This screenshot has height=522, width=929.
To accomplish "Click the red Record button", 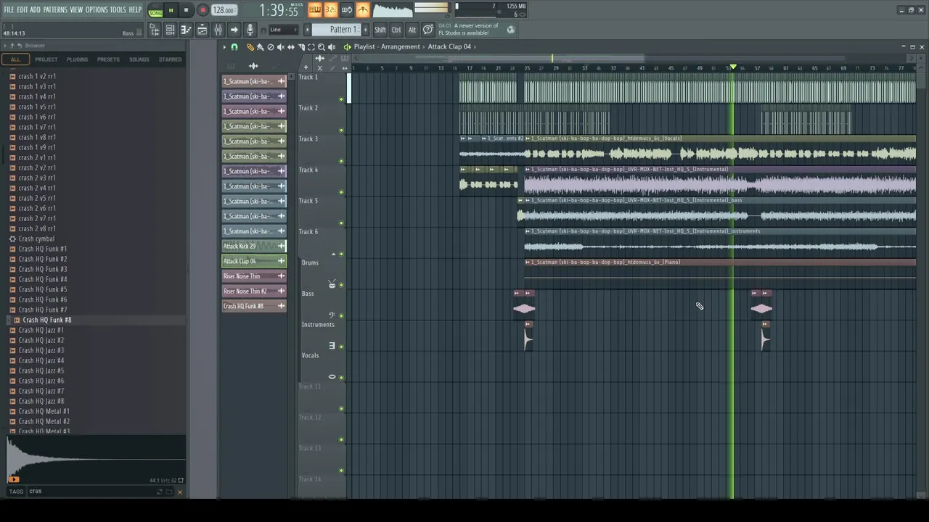I will coord(202,10).
